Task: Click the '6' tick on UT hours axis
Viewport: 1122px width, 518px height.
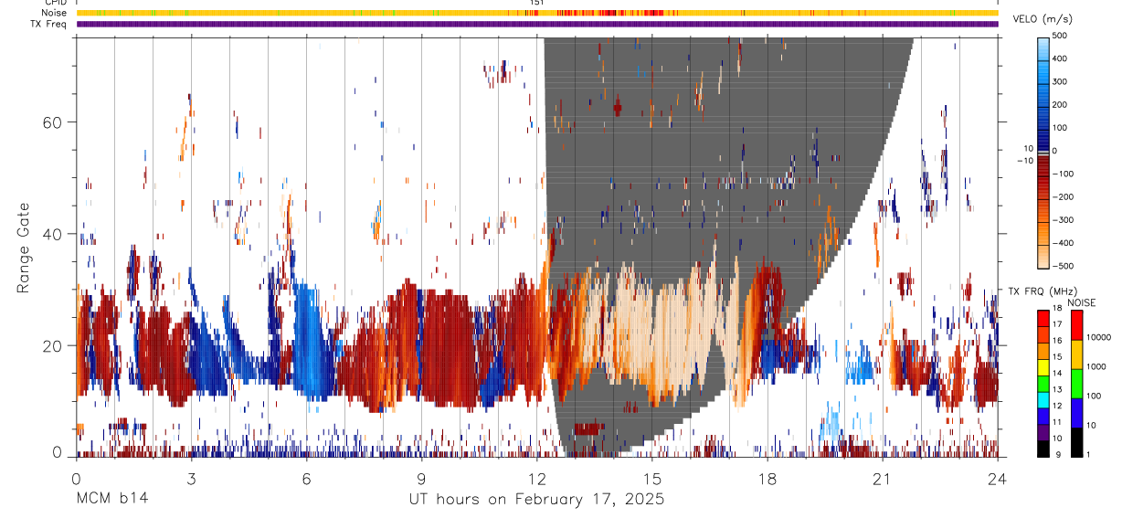Action: coord(306,478)
